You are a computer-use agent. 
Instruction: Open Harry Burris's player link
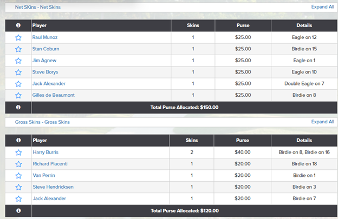pyautogui.click(x=45, y=152)
